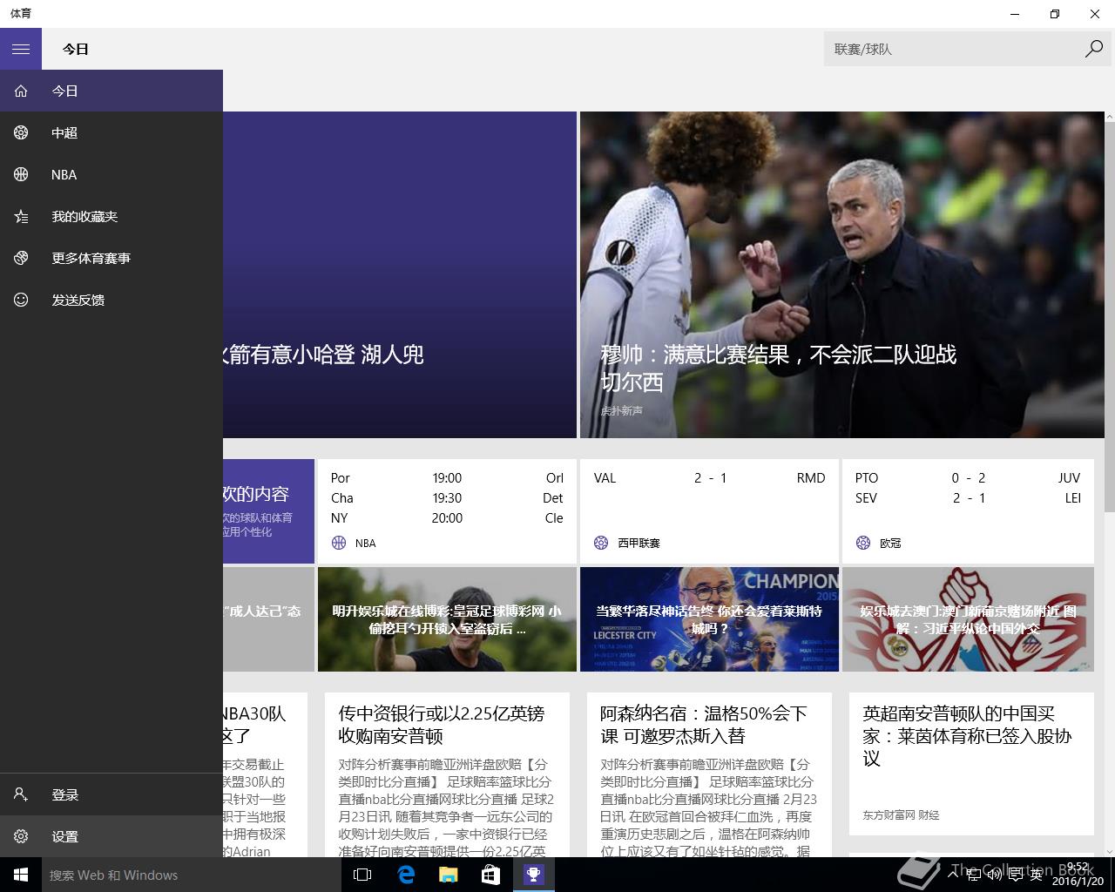This screenshot has height=892, width=1115.
Task: Click the 虎扑新声 source label
Action: click(x=621, y=411)
